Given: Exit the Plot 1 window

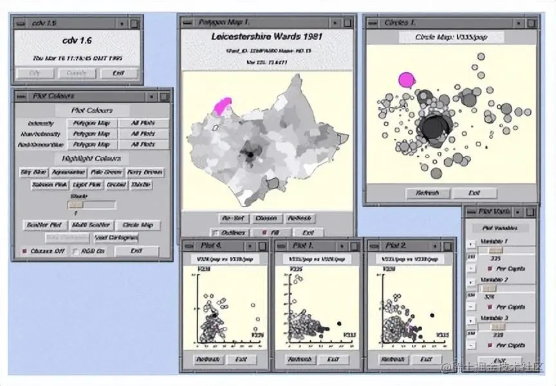Looking at the screenshot, I should (333, 360).
